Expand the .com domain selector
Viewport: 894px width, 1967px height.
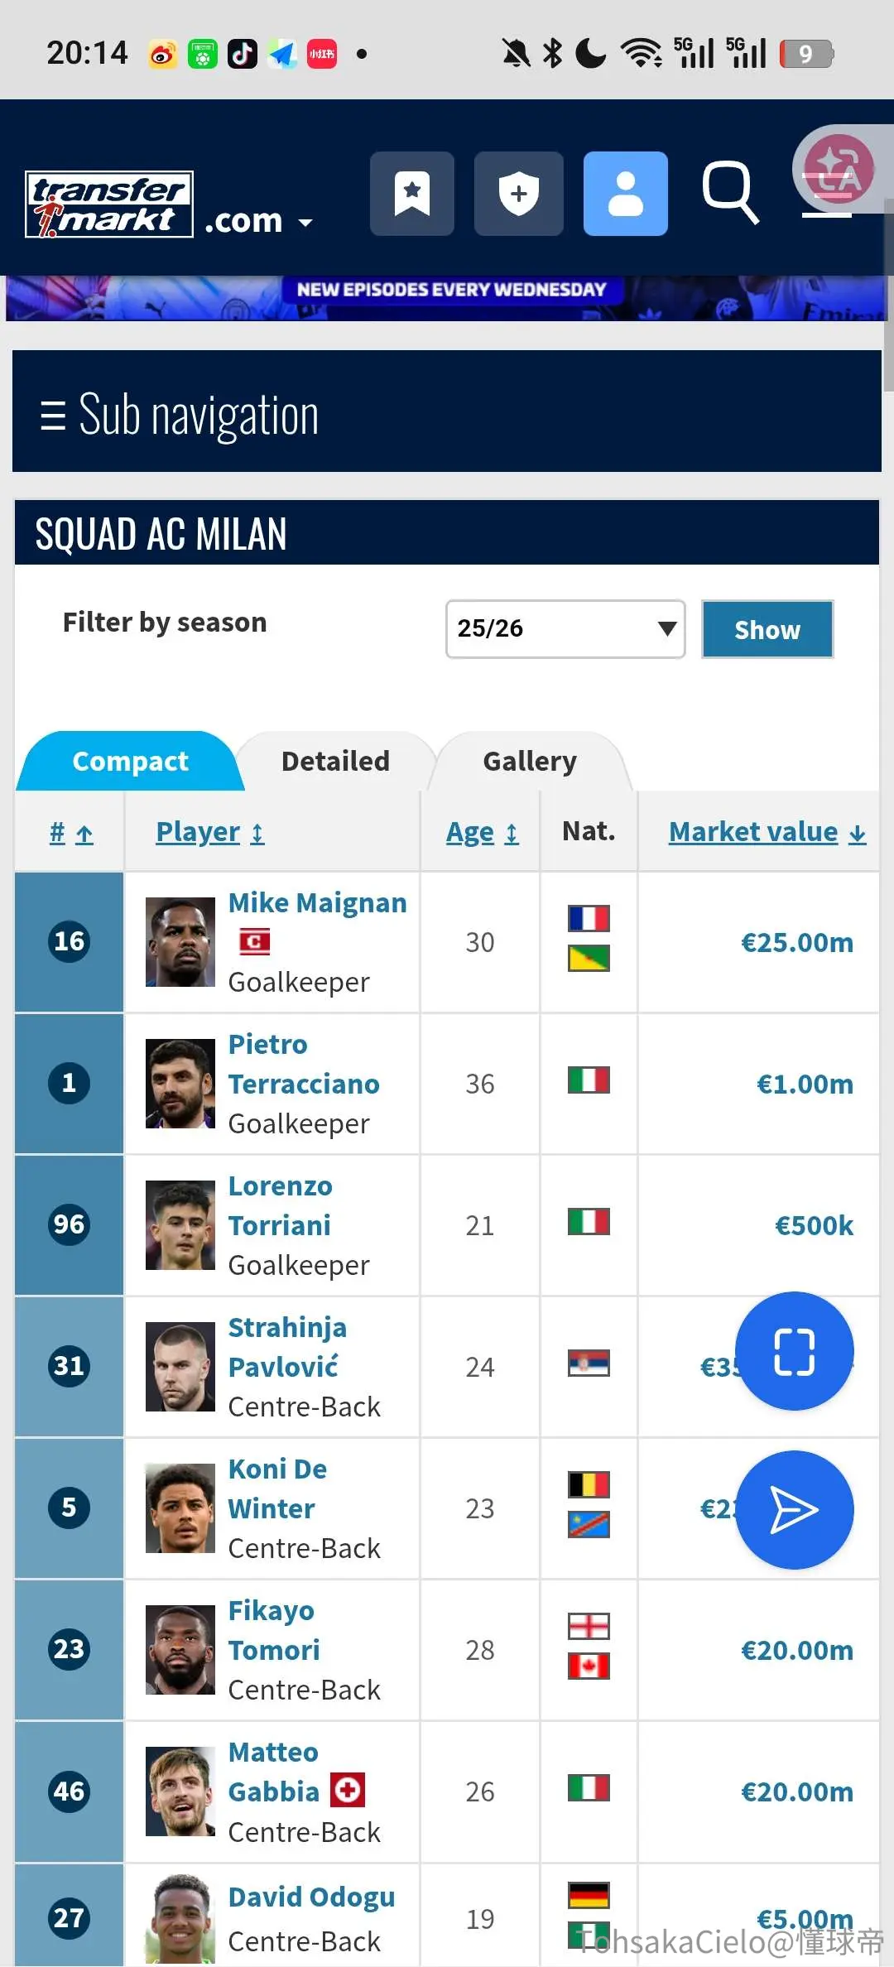(x=258, y=222)
